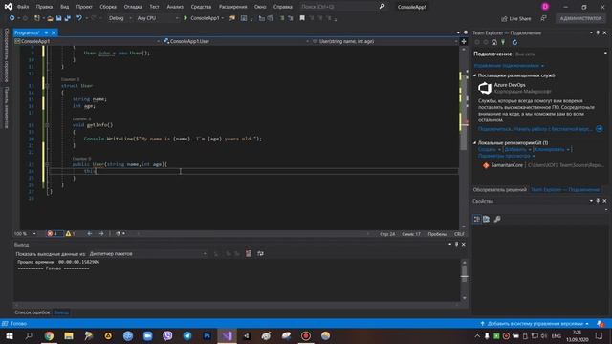
Task: Open the output source dropdown Диспетчер пакетов
Action: click(148, 254)
